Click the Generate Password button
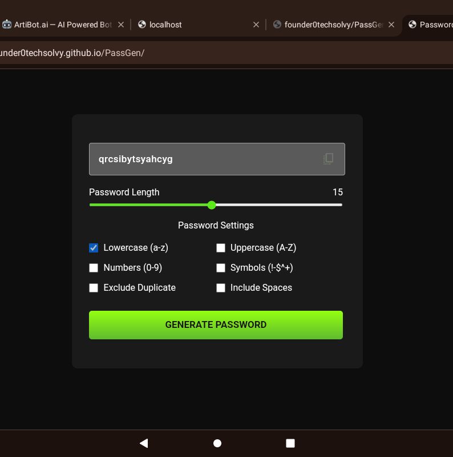This screenshot has width=453, height=457. (x=216, y=325)
